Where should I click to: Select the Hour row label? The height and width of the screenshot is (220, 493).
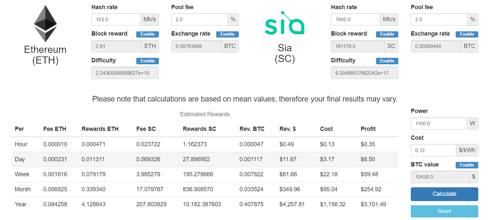click(x=21, y=144)
